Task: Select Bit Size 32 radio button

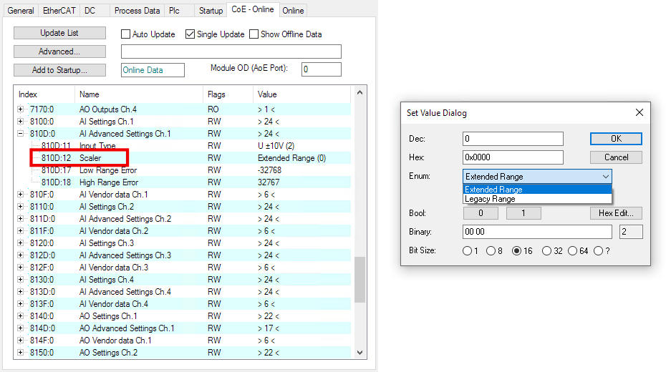Action: 546,250
